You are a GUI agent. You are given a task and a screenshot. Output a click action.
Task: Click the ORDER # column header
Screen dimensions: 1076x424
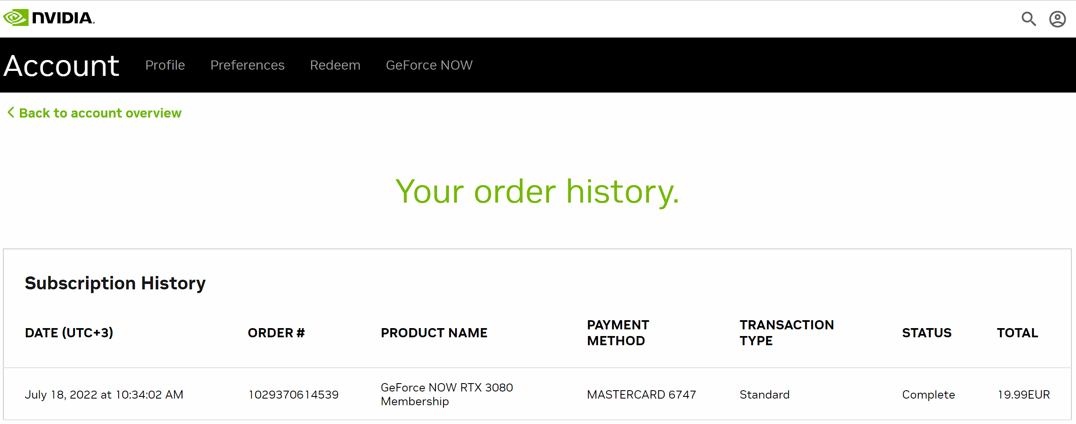point(276,333)
